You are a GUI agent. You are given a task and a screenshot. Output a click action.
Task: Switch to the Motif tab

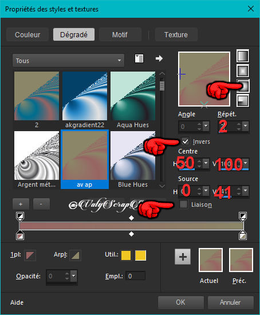point(120,34)
